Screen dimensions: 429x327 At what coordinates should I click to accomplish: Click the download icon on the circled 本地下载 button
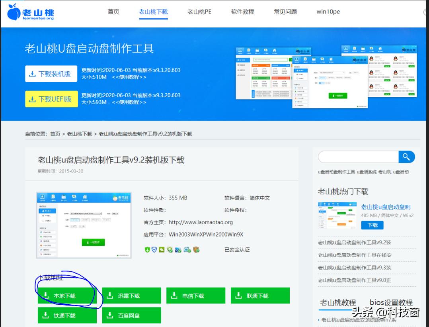click(x=47, y=295)
